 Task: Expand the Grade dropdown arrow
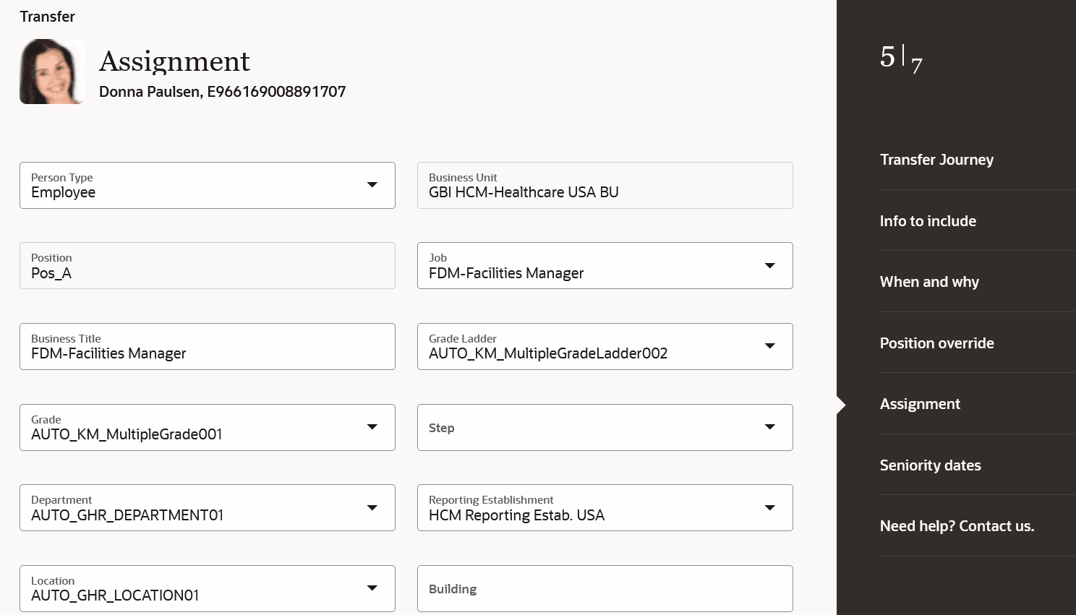pos(372,427)
